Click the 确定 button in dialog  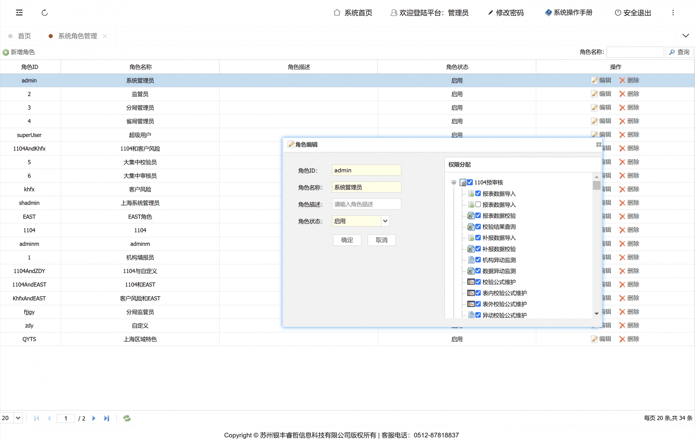pos(347,240)
